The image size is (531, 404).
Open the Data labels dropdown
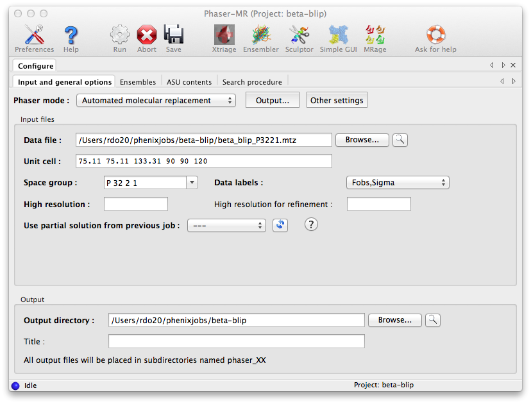pos(397,183)
